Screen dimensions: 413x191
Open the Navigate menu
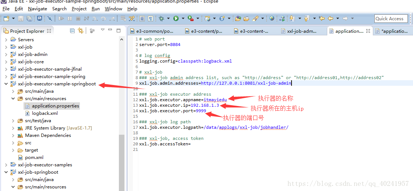(x=38, y=9)
